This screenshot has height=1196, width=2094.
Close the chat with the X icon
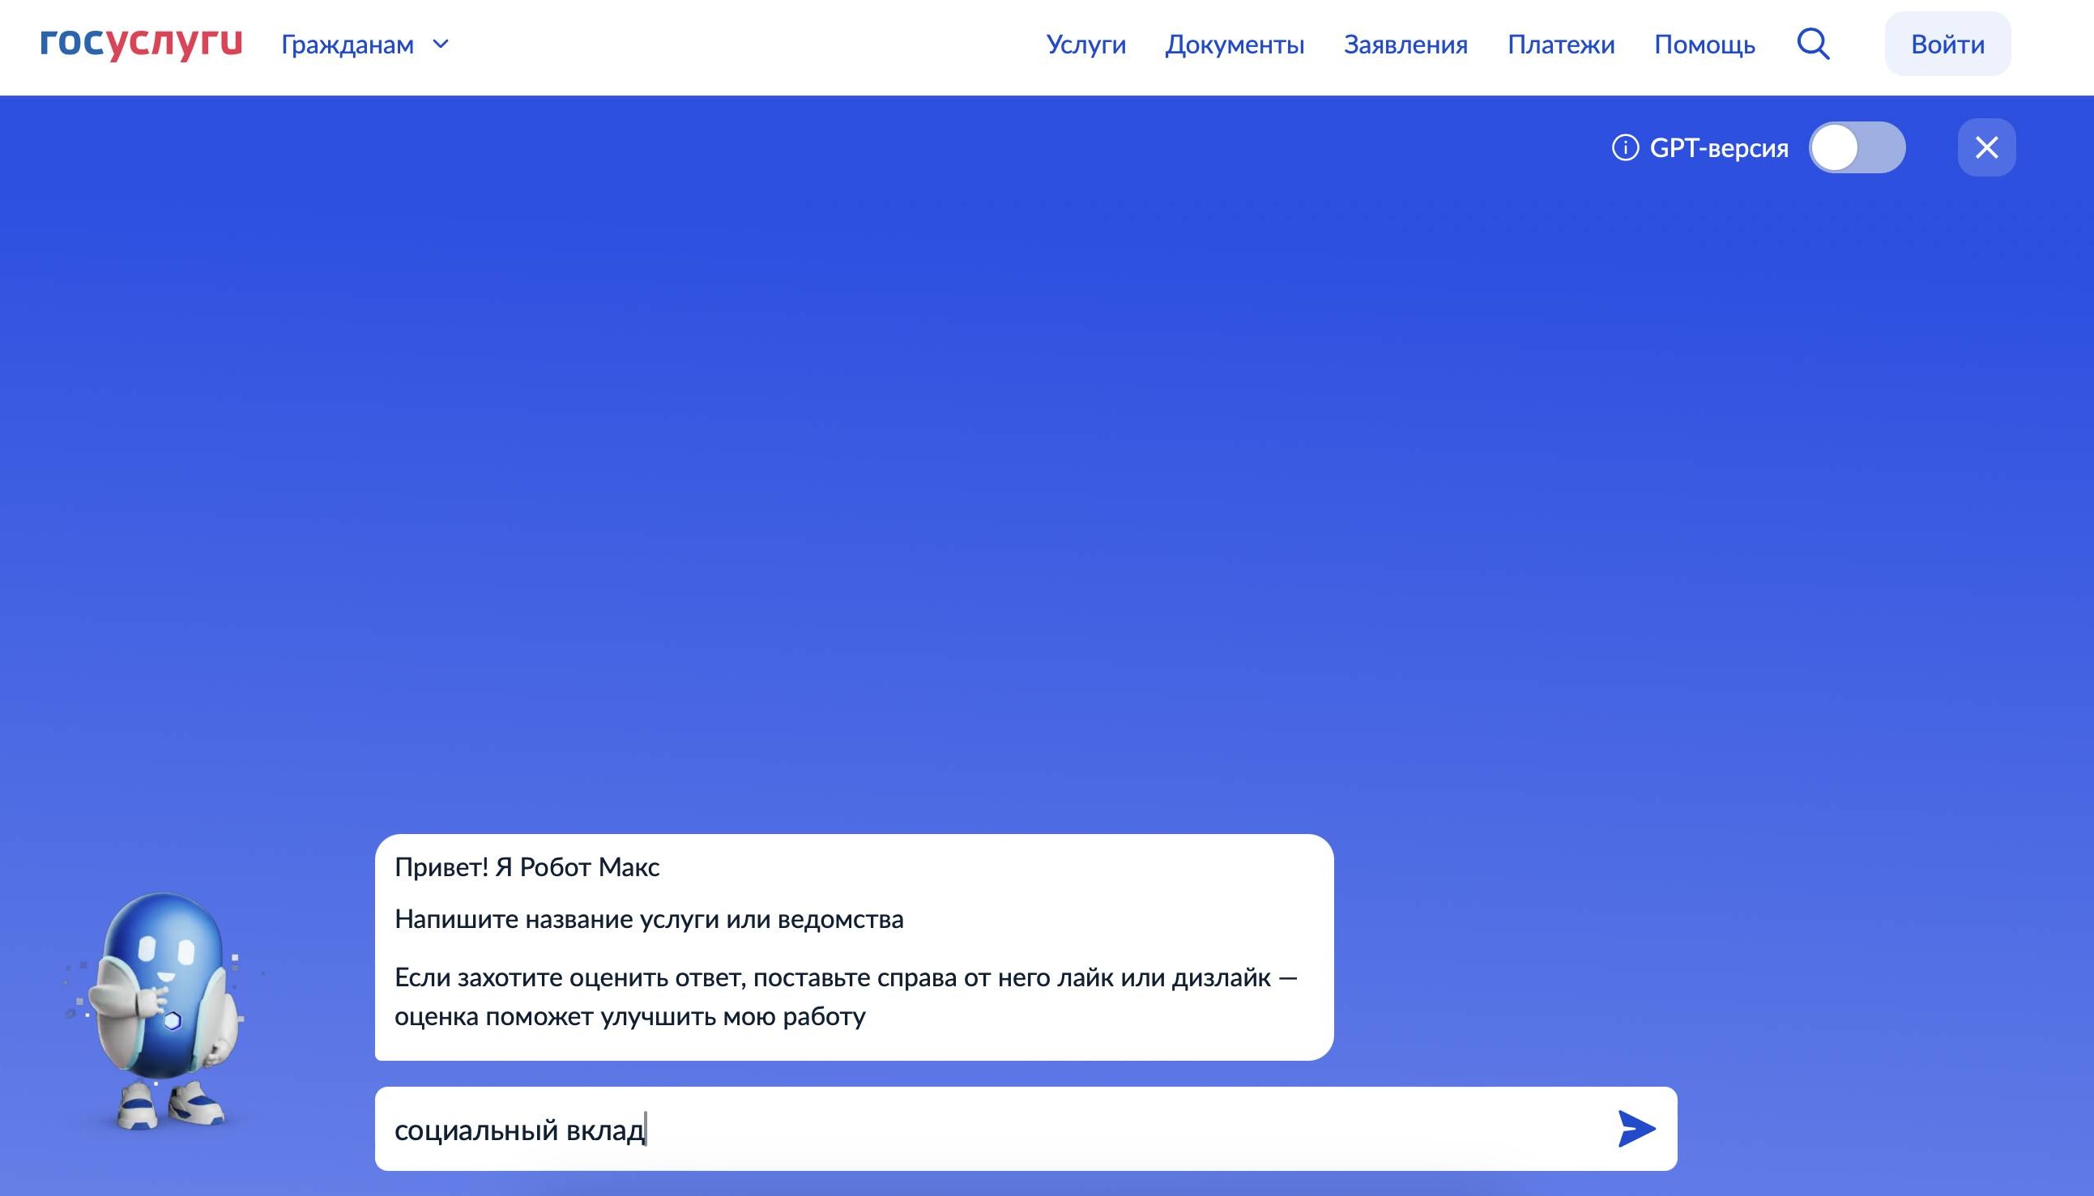(x=1985, y=148)
